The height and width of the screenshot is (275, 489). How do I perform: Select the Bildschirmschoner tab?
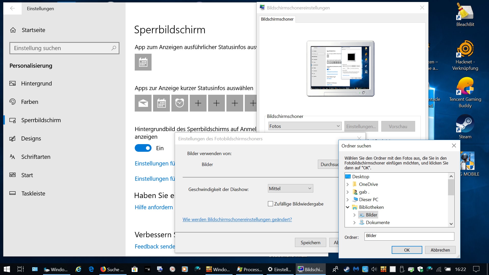(277, 19)
